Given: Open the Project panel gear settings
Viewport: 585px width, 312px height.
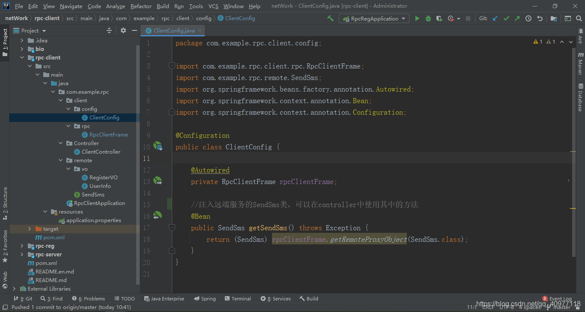Looking at the screenshot, I should 123,30.
